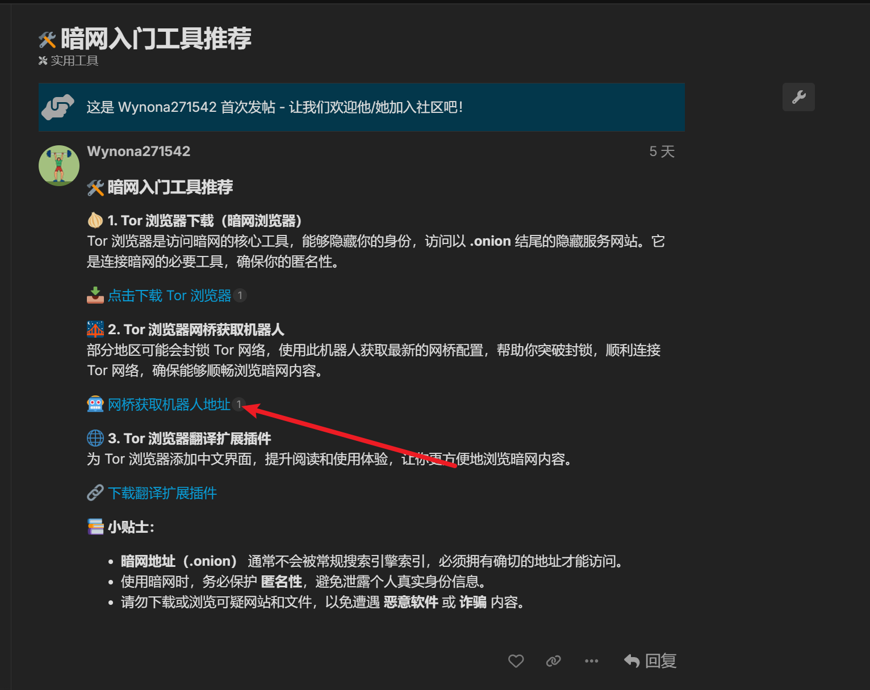Click tools emoji in the post heading
870x690 pixels.
95,187
